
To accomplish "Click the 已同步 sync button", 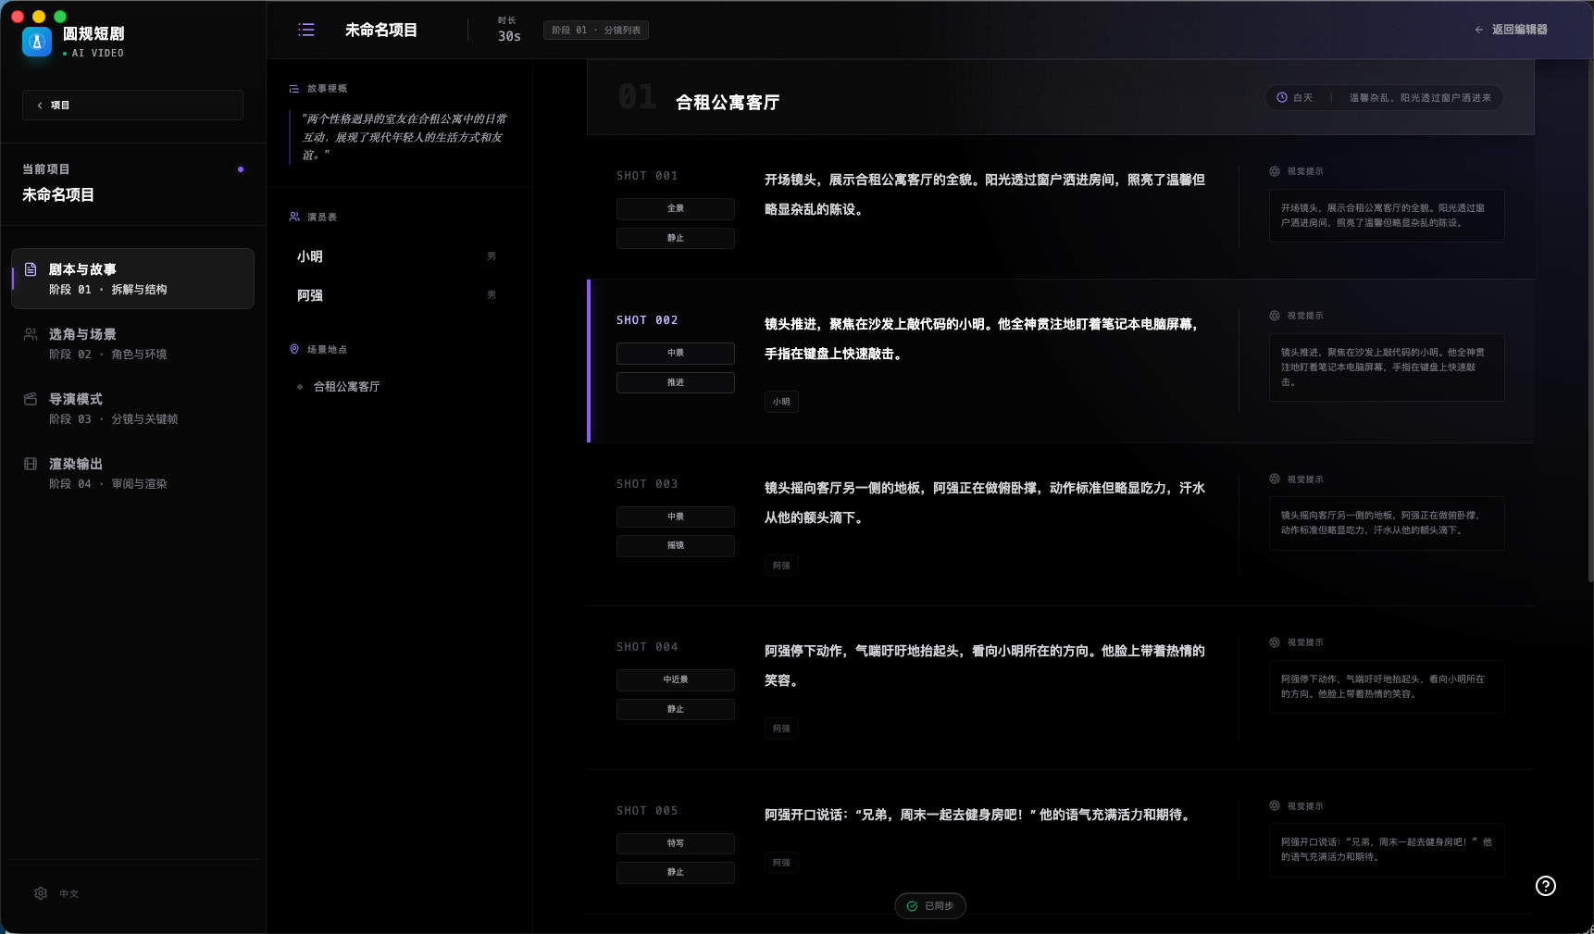I will tap(930, 905).
